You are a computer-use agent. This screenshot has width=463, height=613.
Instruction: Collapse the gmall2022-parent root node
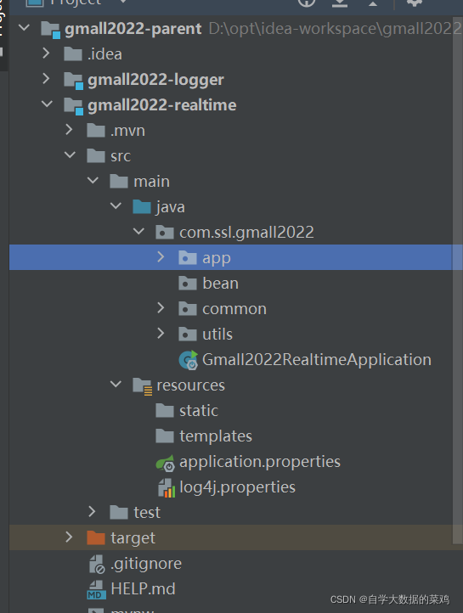(25, 28)
